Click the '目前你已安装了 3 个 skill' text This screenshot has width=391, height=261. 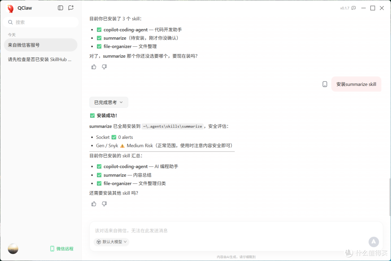point(115,19)
